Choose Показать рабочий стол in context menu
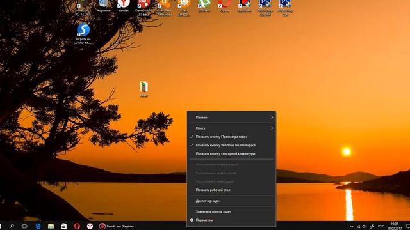 tap(231, 190)
